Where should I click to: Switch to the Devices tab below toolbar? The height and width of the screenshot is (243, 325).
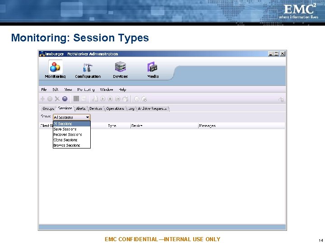96,109
